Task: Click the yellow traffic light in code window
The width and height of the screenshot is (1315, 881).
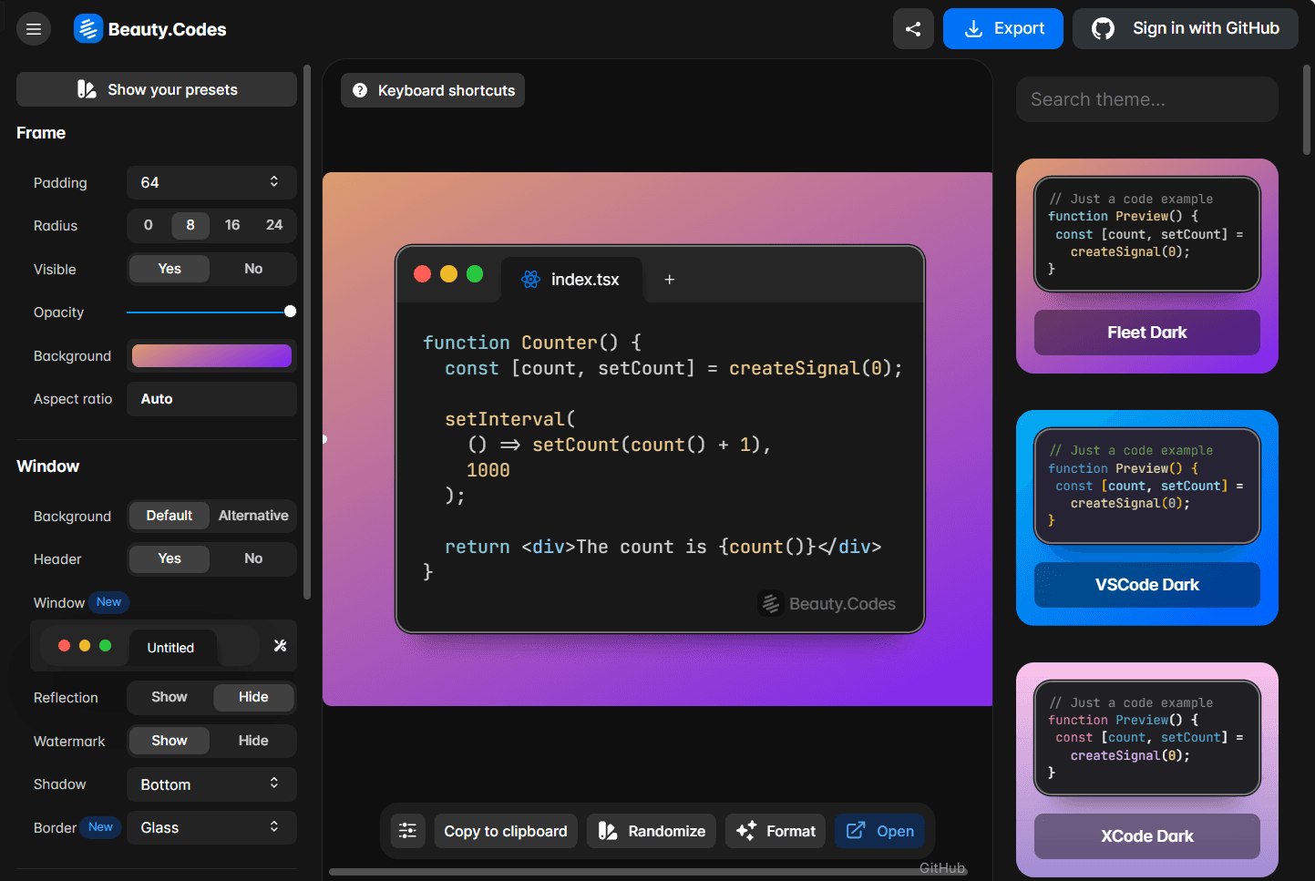Action: click(x=448, y=274)
